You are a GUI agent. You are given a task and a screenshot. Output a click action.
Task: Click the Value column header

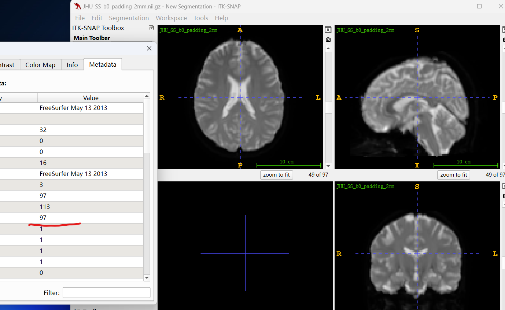[x=91, y=98]
